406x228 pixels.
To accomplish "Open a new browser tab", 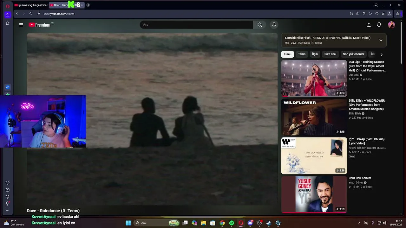I will [x=88, y=5].
